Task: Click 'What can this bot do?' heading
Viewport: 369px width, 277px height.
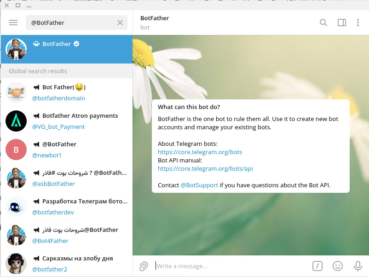Action: [x=189, y=107]
